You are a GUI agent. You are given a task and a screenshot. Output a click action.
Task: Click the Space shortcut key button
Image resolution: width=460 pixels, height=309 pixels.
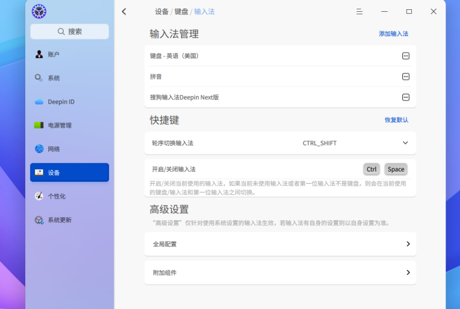point(396,169)
